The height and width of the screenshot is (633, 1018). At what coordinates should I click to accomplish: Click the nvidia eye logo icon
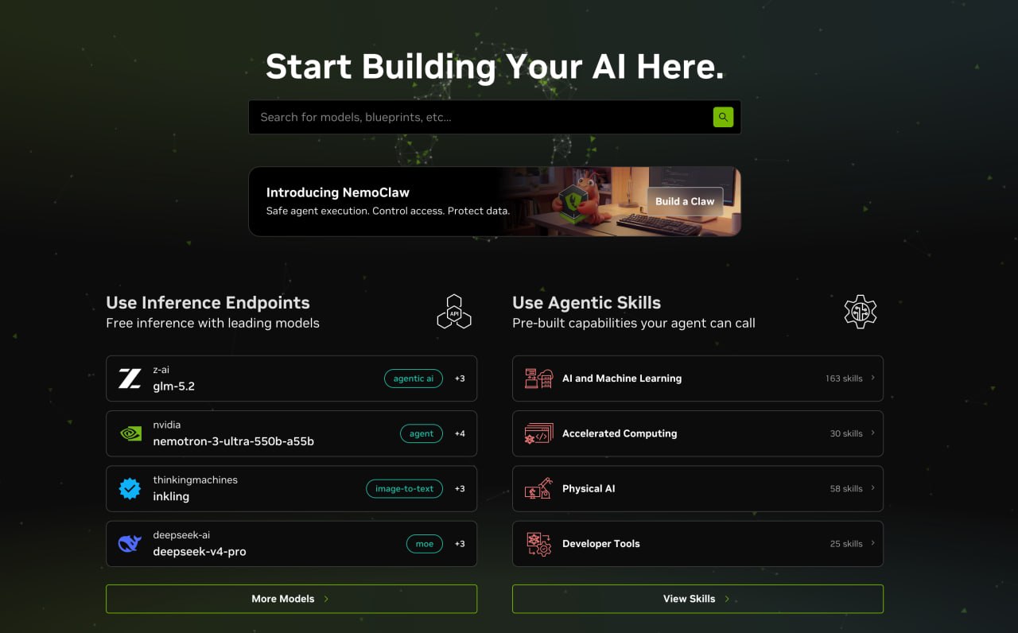[130, 433]
